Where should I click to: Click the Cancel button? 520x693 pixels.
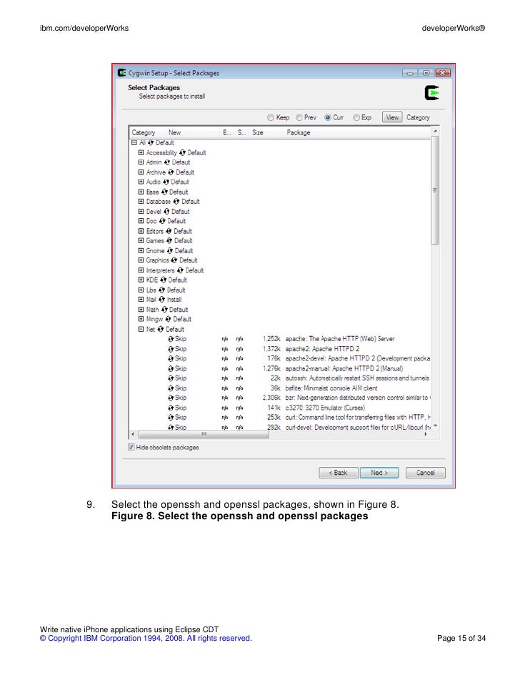(x=426, y=473)
